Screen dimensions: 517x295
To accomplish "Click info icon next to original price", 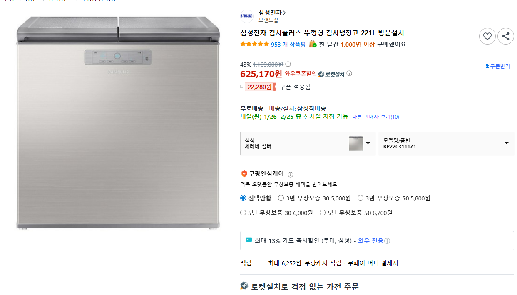I will (x=288, y=64).
